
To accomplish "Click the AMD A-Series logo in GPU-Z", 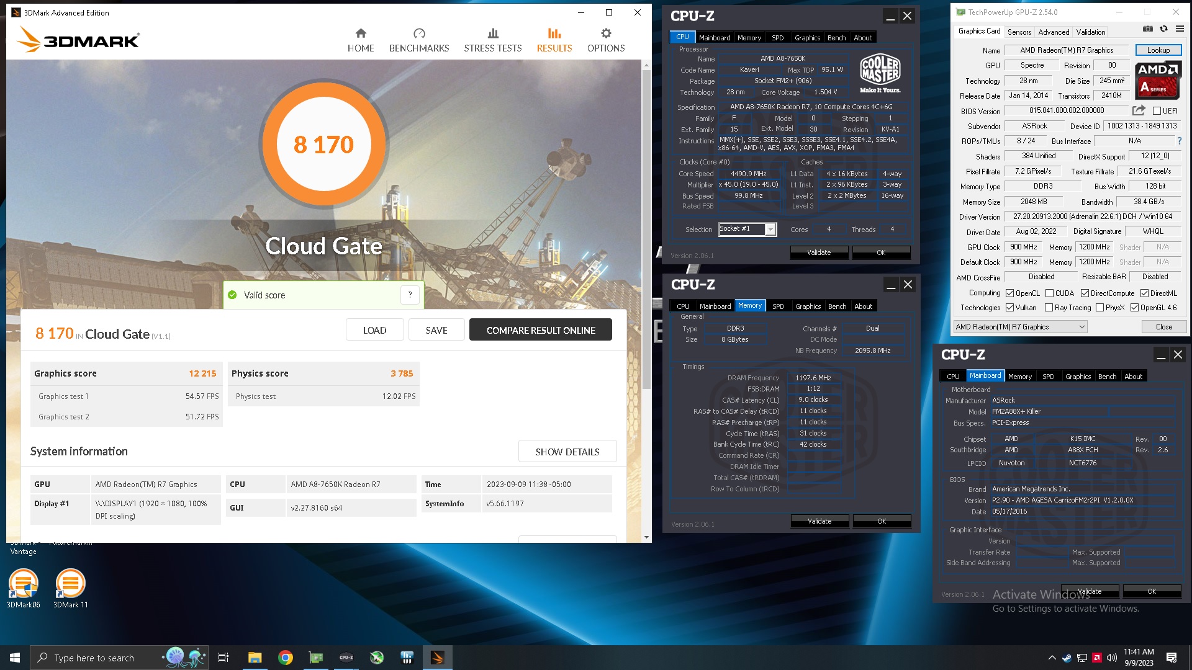I will tap(1158, 80).
